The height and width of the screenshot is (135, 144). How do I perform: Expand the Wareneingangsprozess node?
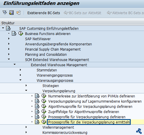tap(20, 75)
